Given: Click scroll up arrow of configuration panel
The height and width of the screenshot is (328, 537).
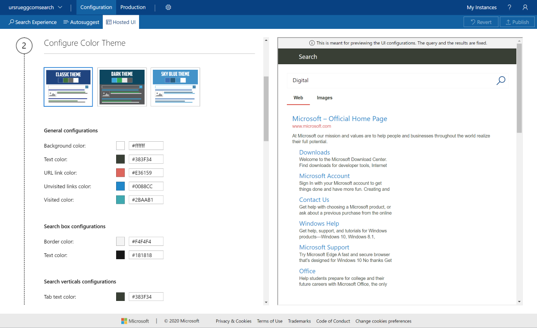Looking at the screenshot, I should pyautogui.click(x=266, y=40).
